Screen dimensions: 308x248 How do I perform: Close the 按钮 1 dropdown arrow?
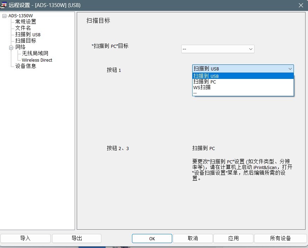(x=290, y=69)
